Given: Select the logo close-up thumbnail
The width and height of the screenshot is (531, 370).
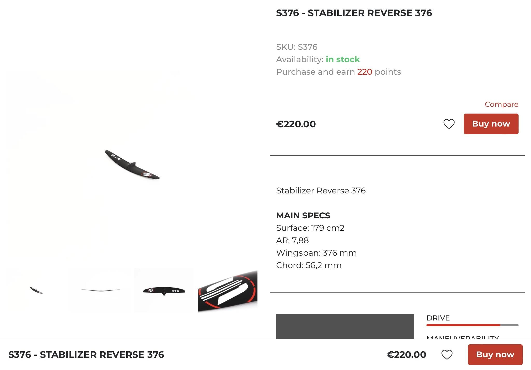Looking at the screenshot, I should [x=227, y=290].
